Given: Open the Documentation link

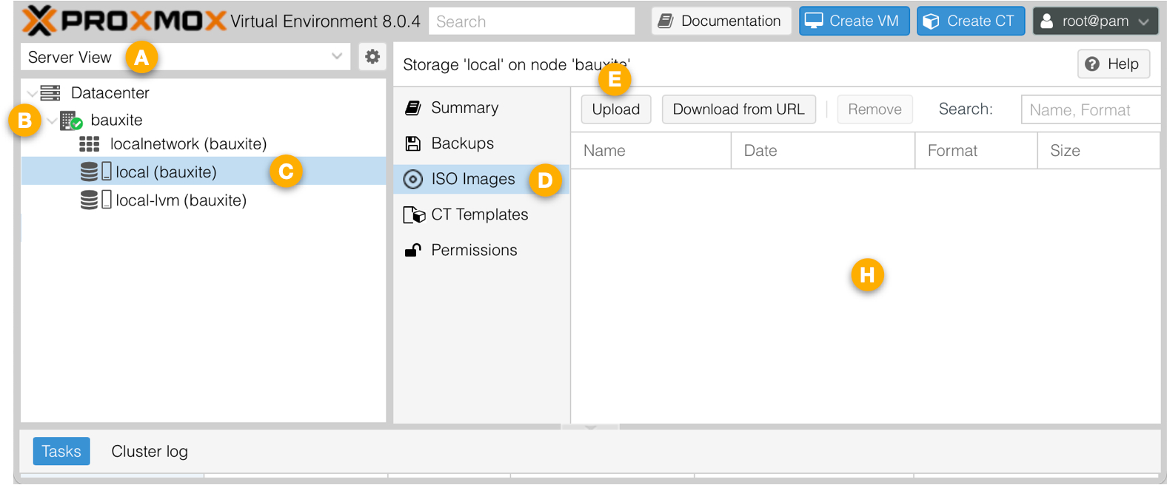Looking at the screenshot, I should [x=721, y=21].
